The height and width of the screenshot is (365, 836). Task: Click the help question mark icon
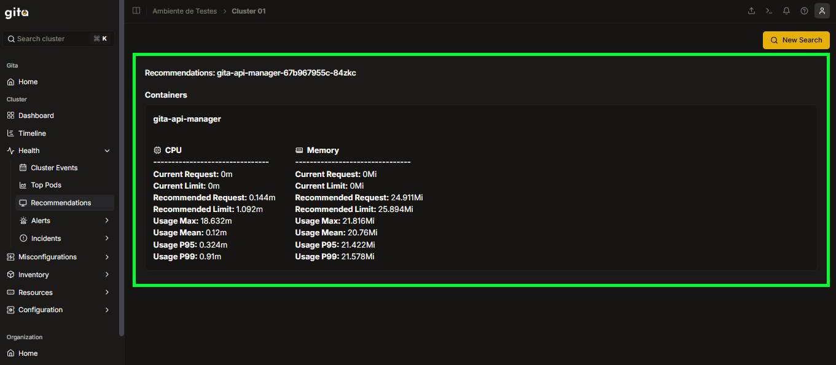tap(804, 11)
